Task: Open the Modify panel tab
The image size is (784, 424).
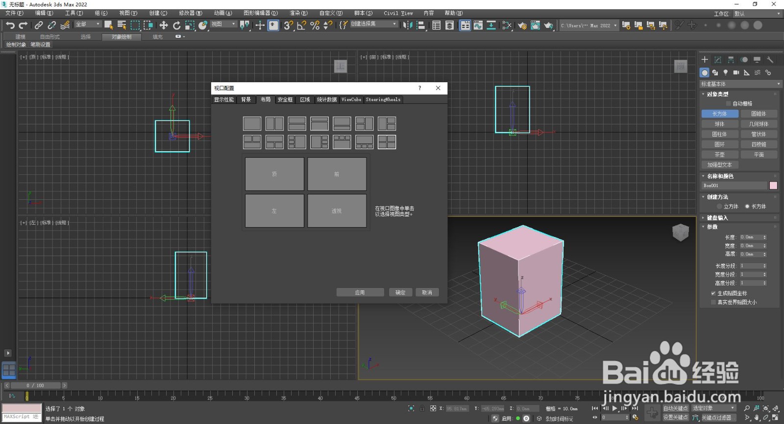Action: click(718, 60)
